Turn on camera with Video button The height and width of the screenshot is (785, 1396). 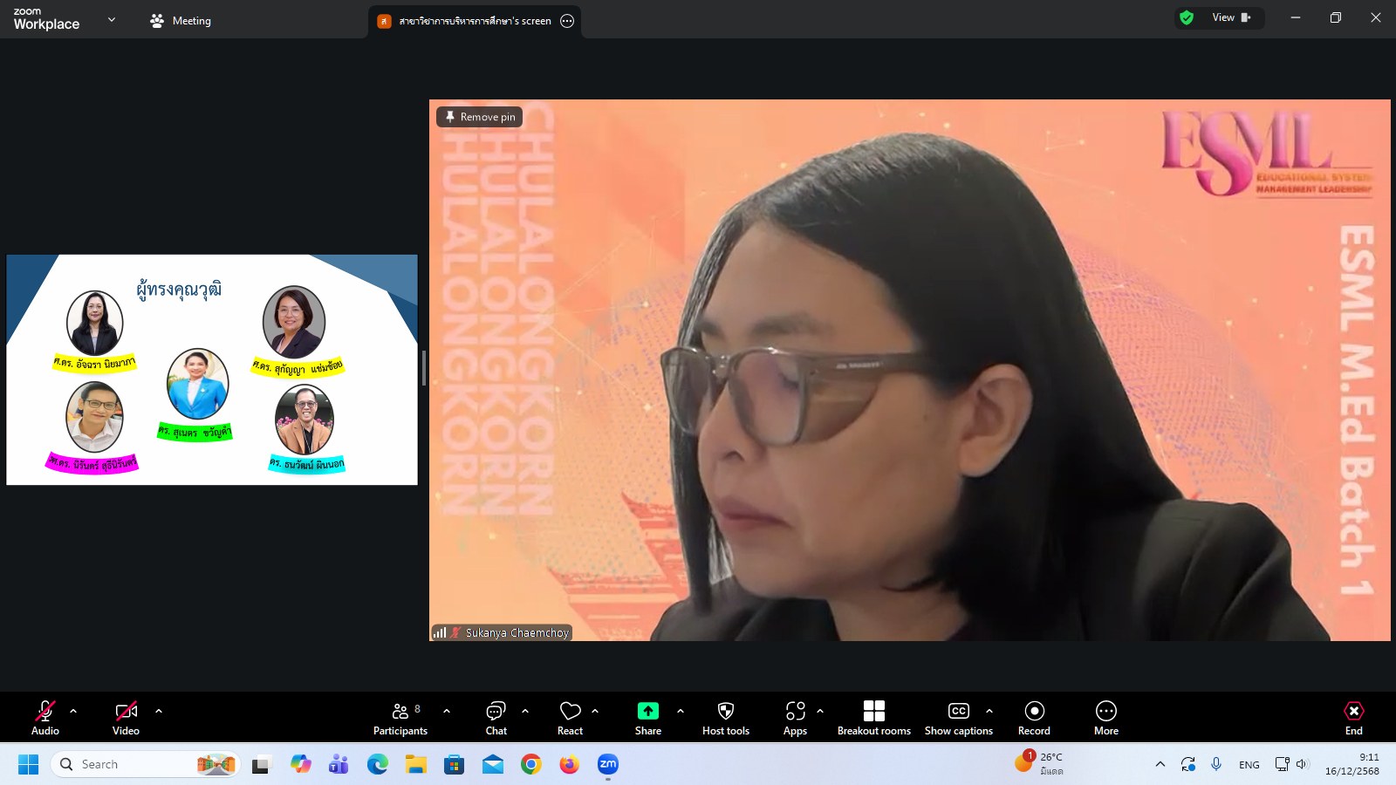pos(126,719)
